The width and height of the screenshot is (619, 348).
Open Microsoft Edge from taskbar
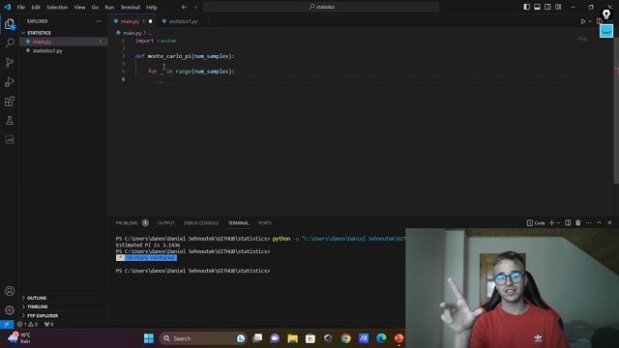(381, 338)
